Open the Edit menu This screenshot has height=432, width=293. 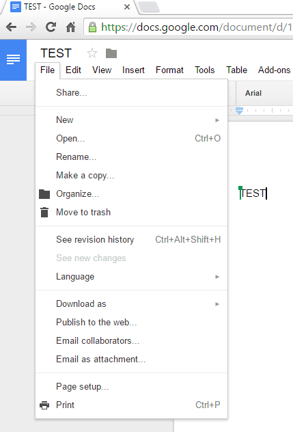click(x=73, y=70)
